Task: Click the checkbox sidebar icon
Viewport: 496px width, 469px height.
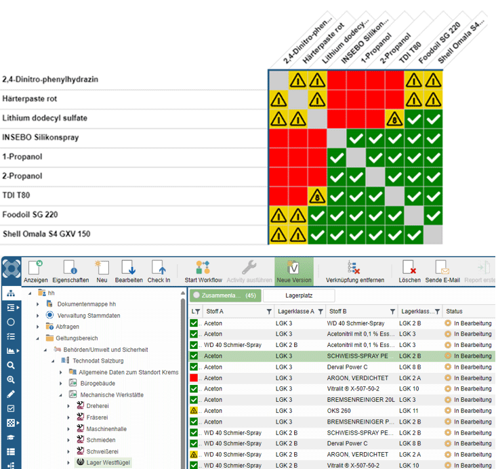Action: point(11,408)
